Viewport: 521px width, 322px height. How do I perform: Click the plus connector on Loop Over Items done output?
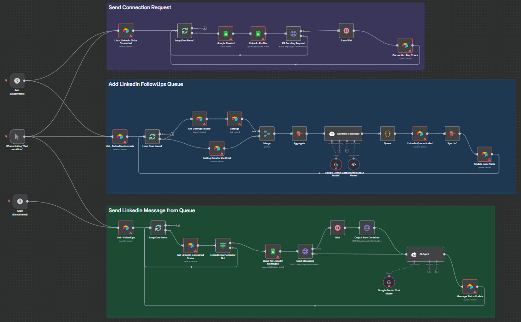179,226
